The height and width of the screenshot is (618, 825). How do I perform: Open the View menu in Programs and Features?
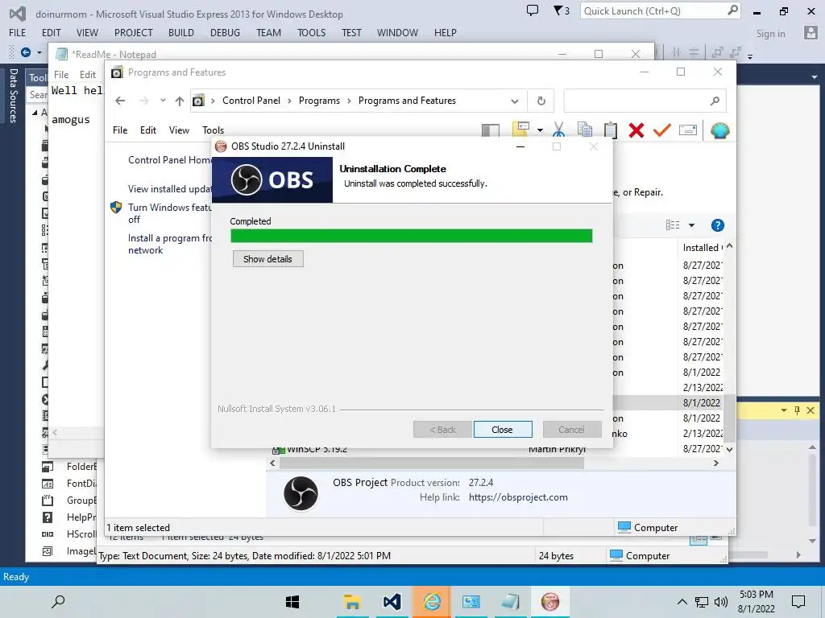pos(179,130)
